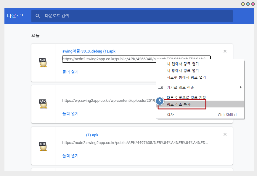
Task: Click the APK file icon of the third download
Action: (43, 146)
